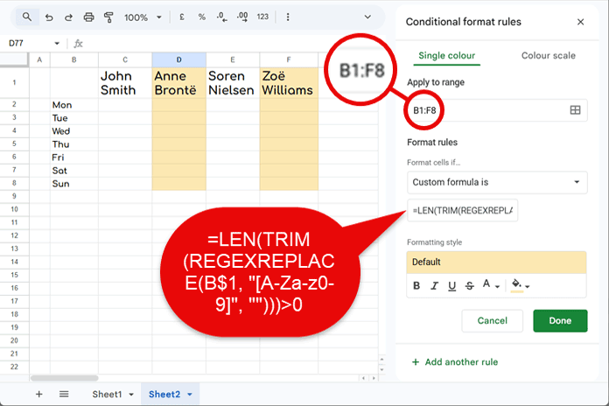
Task: Click the John Smith cell
Action: tap(125, 83)
